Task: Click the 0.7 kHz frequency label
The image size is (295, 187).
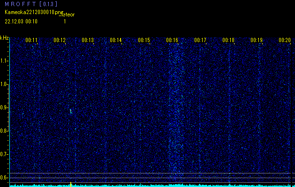Action: pos(4,154)
